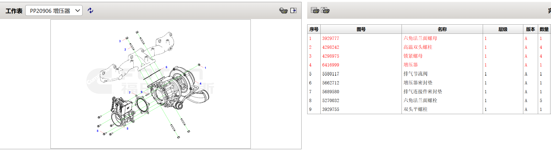Click callout number 8 near bottom-left bolts
Image resolution: width=551 pixels, height=150 pixels.
98,131
